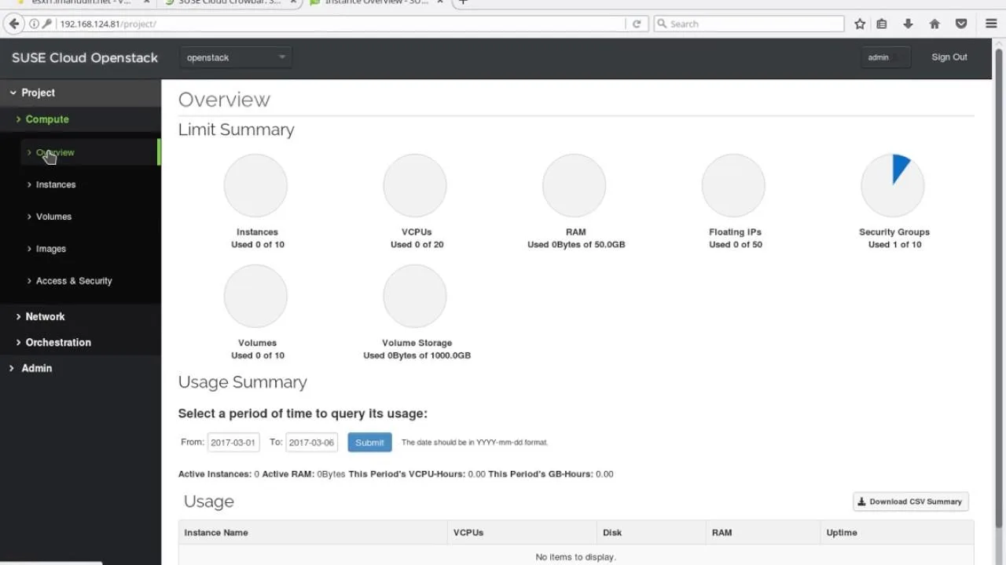Click the key icon in address bar
Image resolution: width=1006 pixels, height=565 pixels.
click(x=47, y=24)
